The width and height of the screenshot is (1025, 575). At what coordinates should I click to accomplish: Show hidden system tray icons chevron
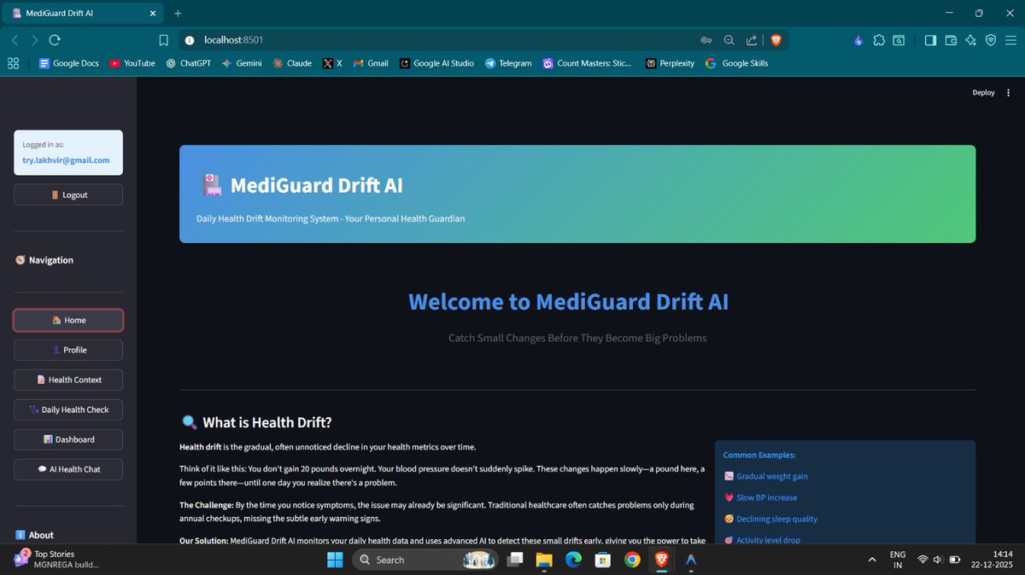click(x=871, y=560)
